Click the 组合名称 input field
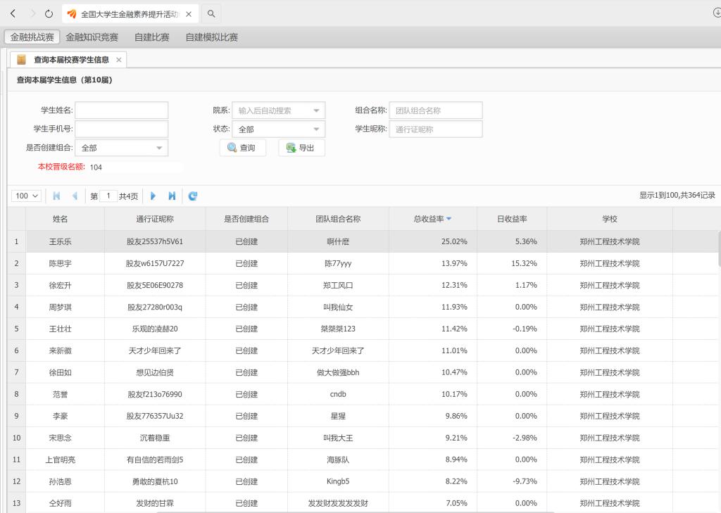721x513 pixels. 436,110
